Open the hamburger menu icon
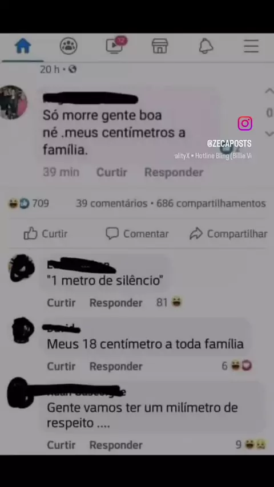The height and width of the screenshot is (487, 274). click(x=251, y=46)
